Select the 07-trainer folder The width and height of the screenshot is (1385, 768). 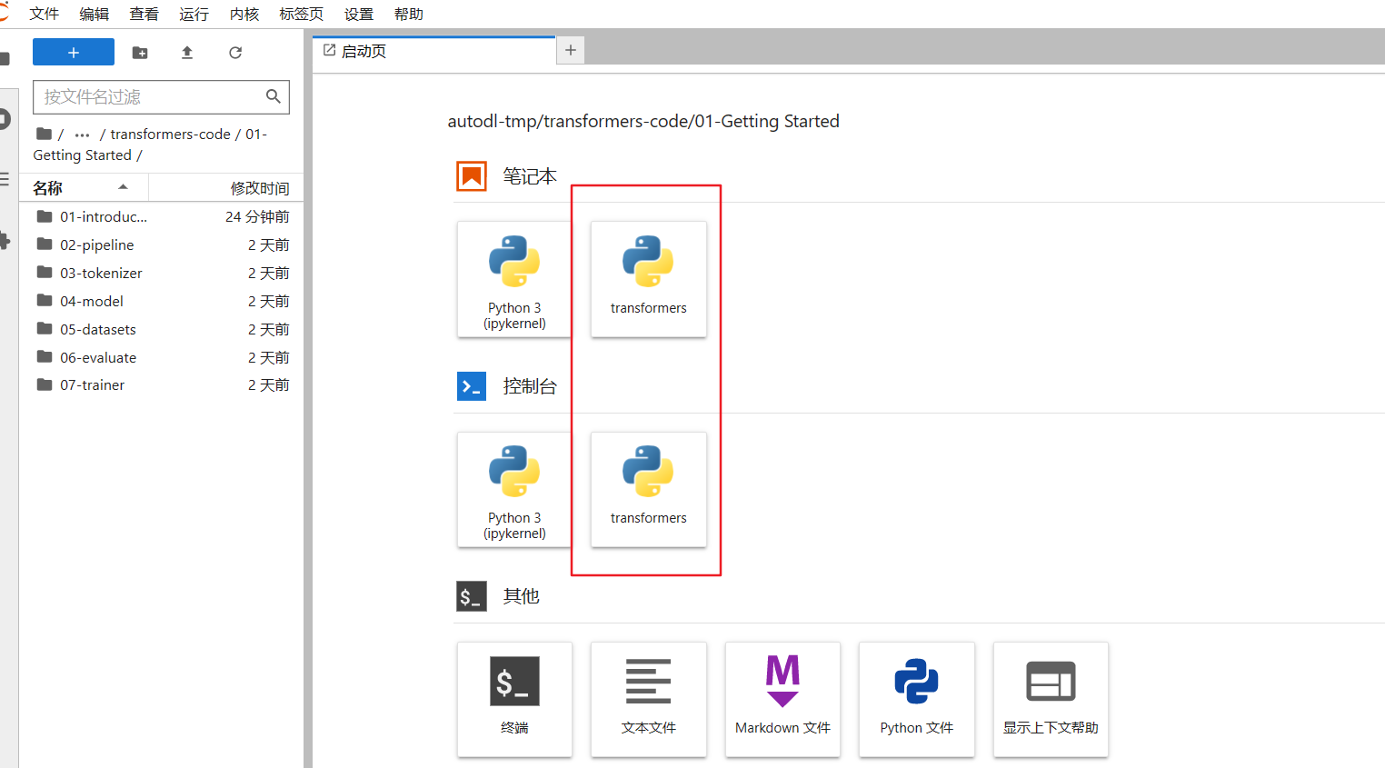162,384
